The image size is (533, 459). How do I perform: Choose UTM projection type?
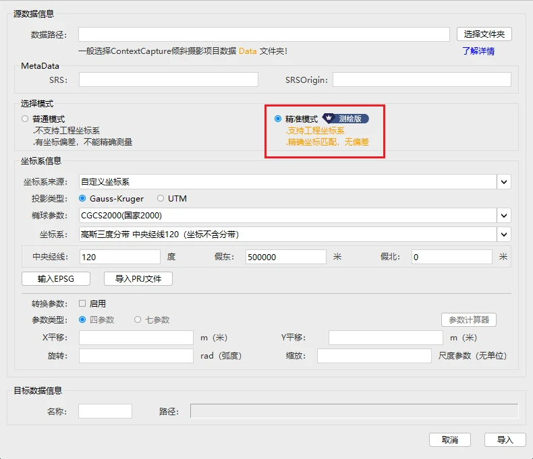coord(161,199)
